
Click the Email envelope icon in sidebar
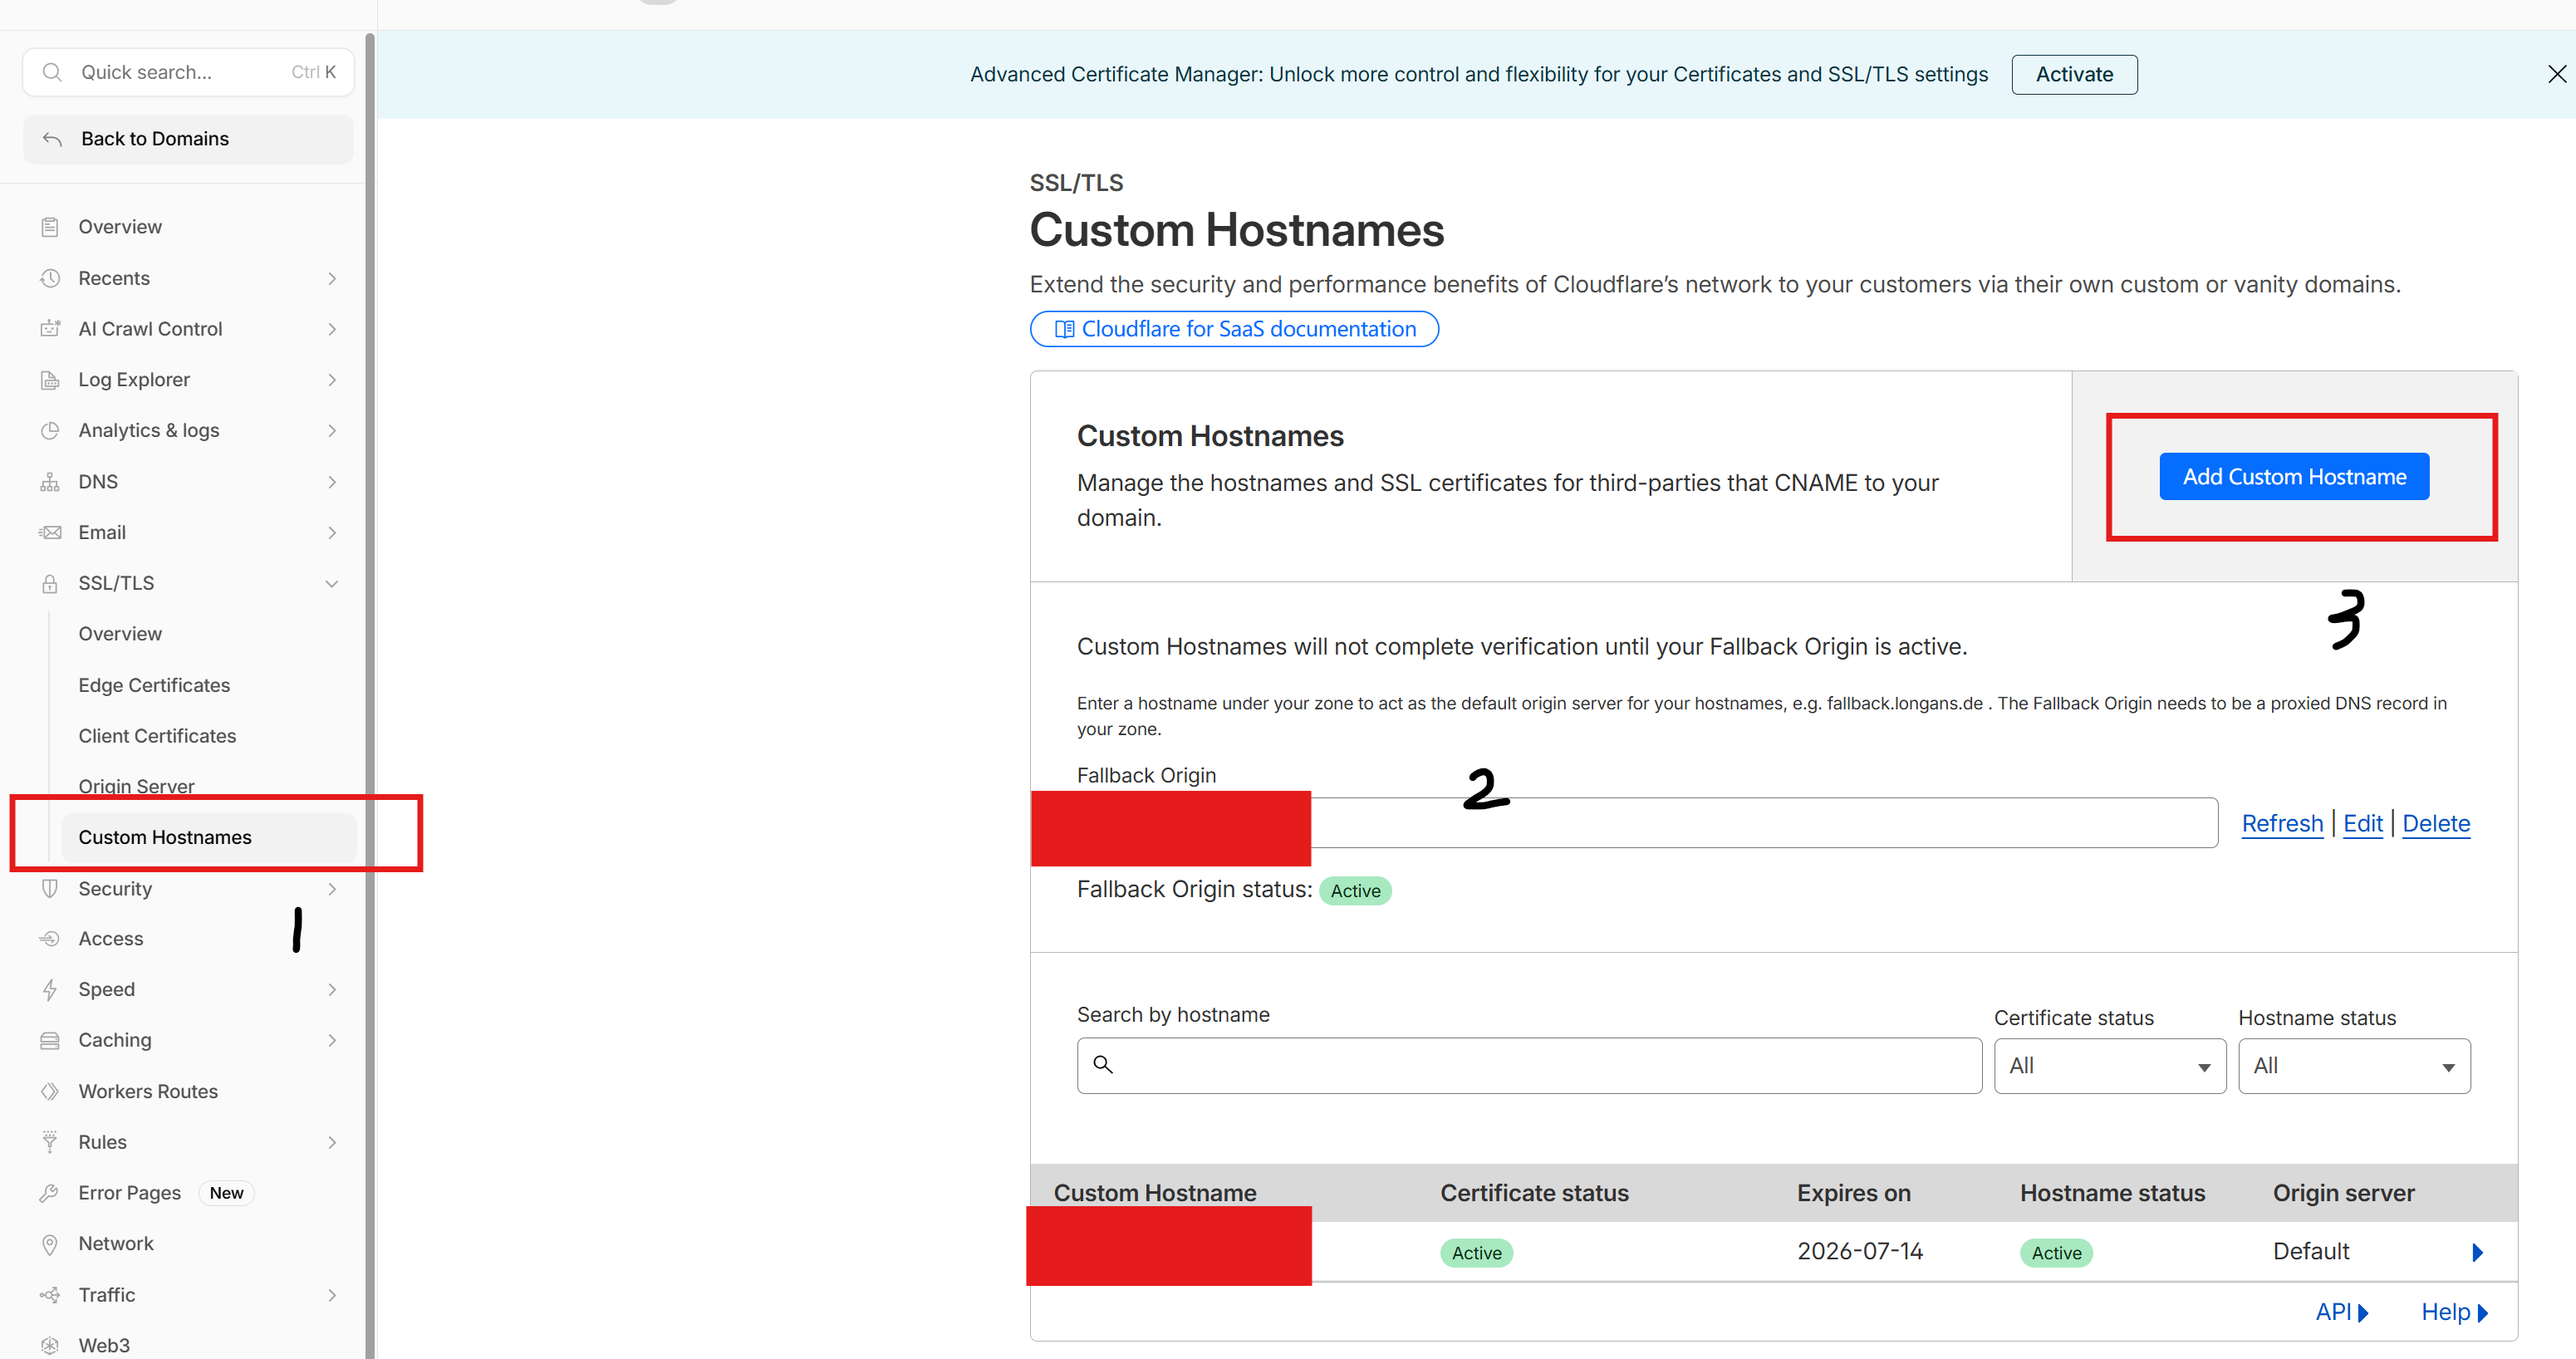[50, 533]
